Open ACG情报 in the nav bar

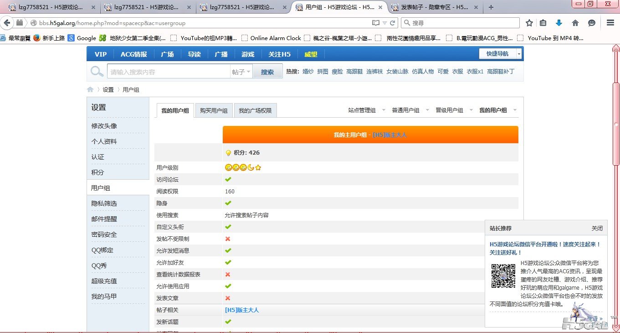(134, 54)
